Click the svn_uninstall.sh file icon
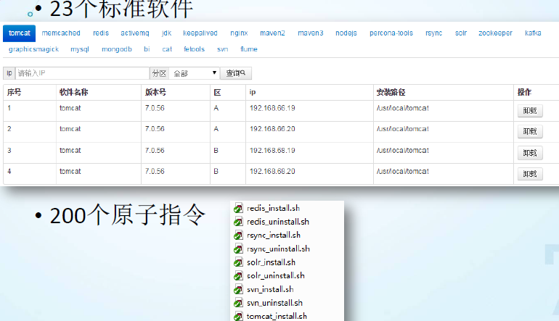This screenshot has height=321, width=559. (238, 303)
